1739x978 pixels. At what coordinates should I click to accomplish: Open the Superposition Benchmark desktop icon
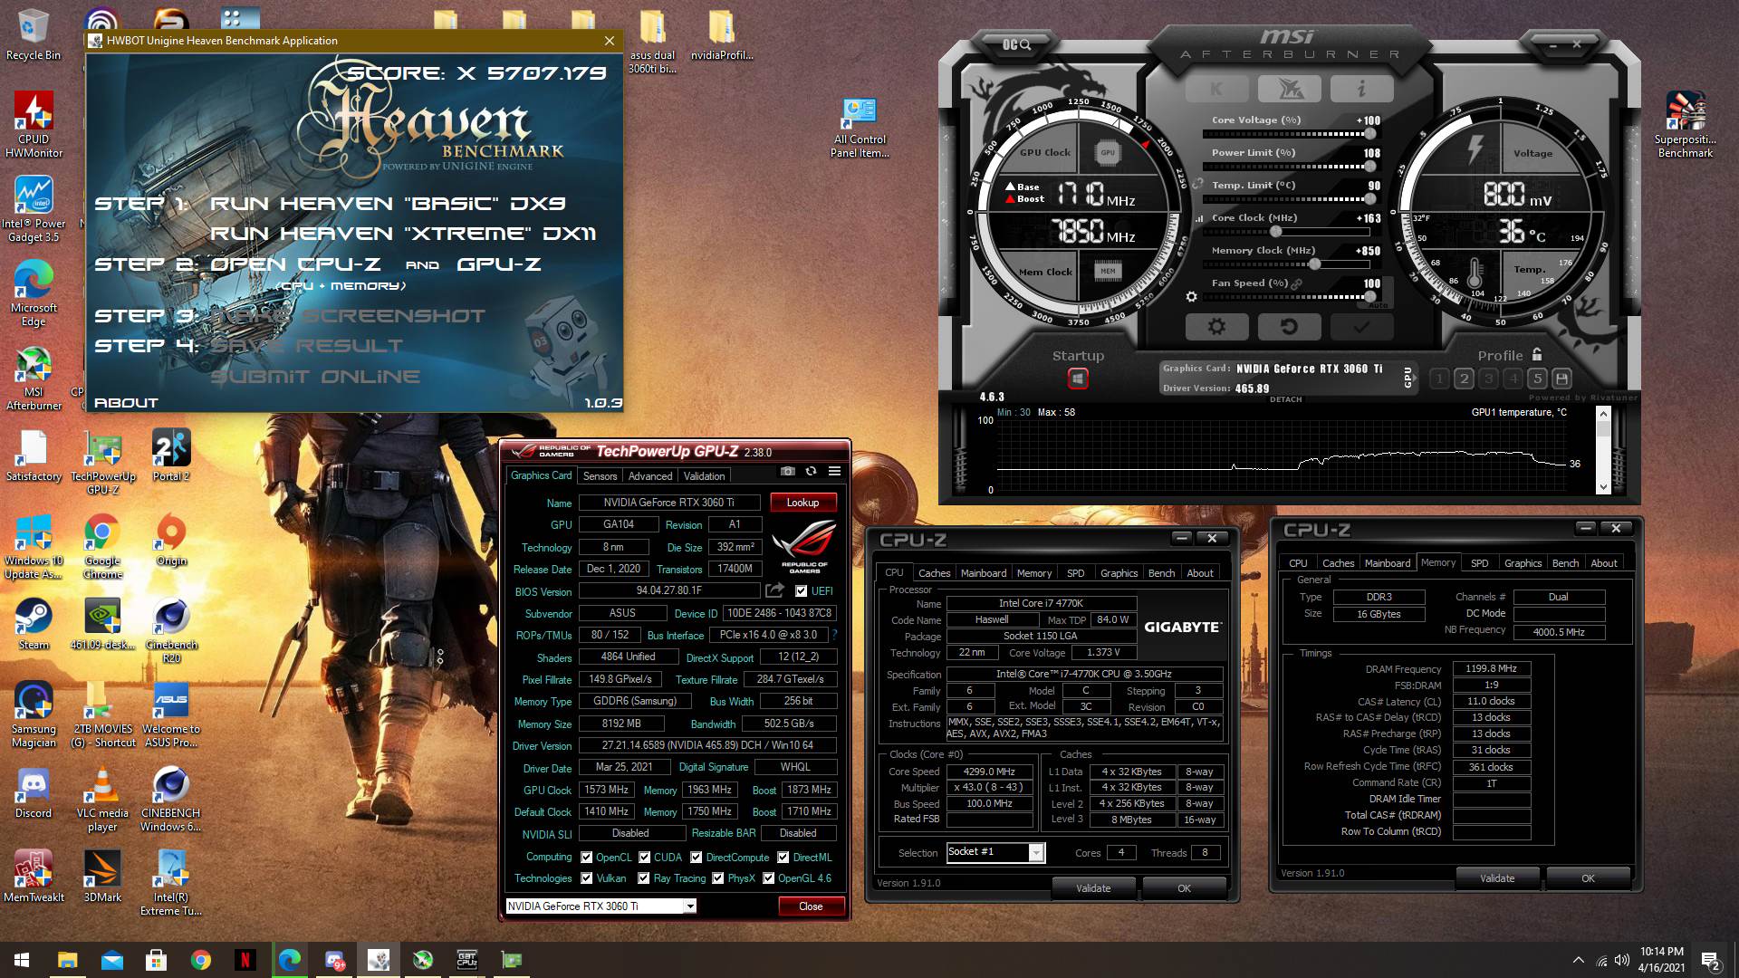(1685, 125)
